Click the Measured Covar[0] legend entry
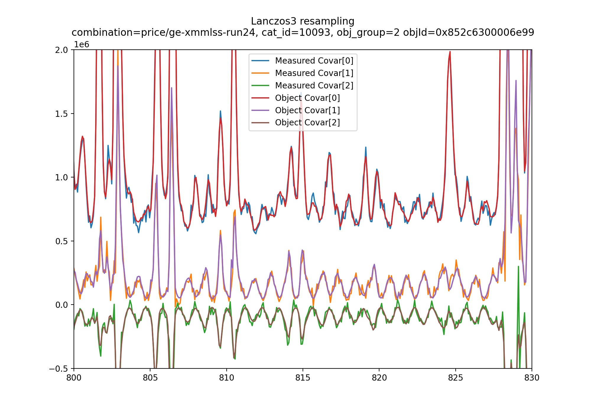Screen dimensions: 591x414 (314, 61)
